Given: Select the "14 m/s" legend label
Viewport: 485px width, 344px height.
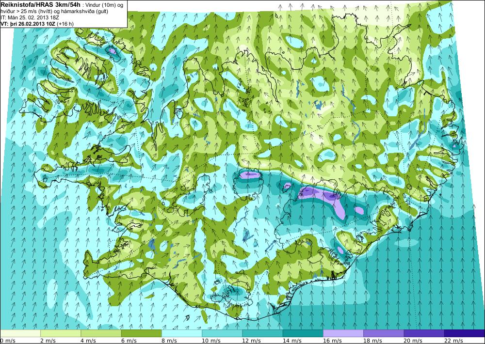Looking at the screenshot, I should (x=292, y=341).
